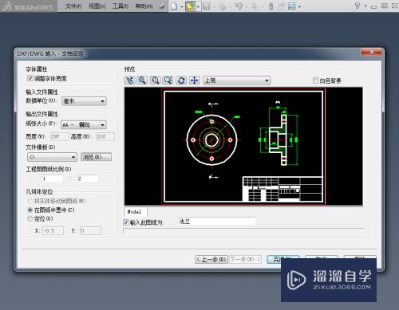
Task: Click the Rebuild traffic-light icon in toolbar
Action: point(271,6)
